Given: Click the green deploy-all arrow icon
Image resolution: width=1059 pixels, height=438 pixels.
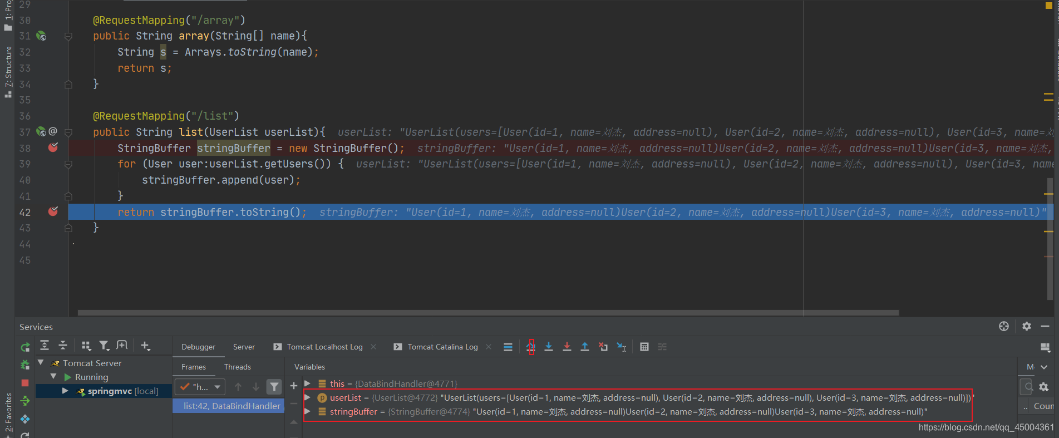Looking at the screenshot, I should tap(25, 401).
